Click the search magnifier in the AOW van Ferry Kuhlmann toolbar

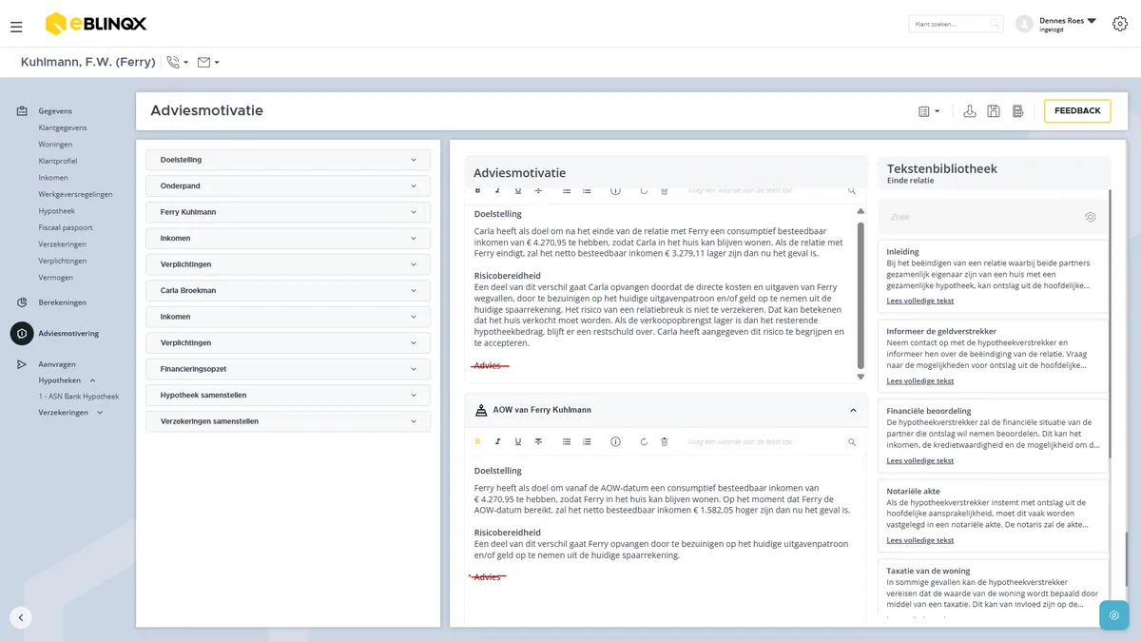[852, 441]
